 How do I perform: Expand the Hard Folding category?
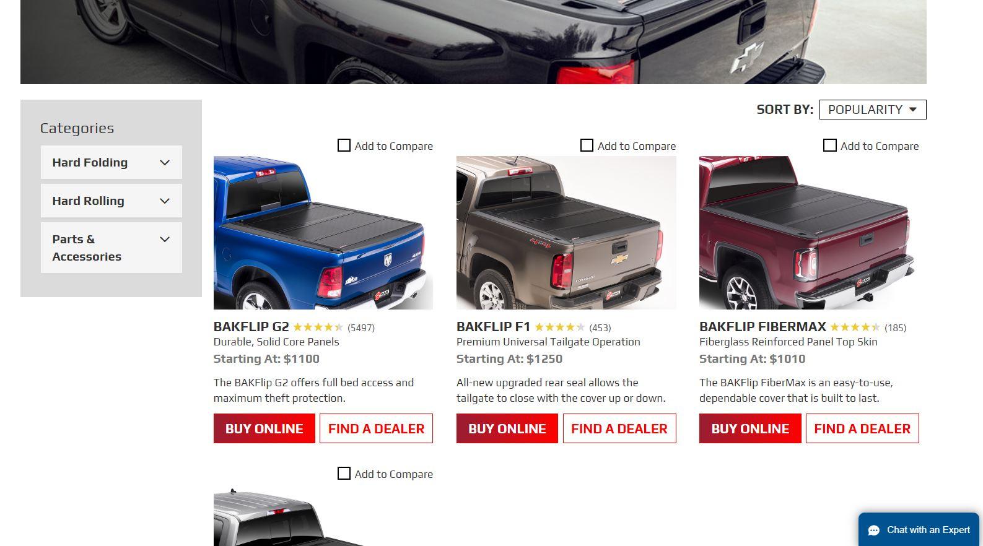pyautogui.click(x=111, y=163)
